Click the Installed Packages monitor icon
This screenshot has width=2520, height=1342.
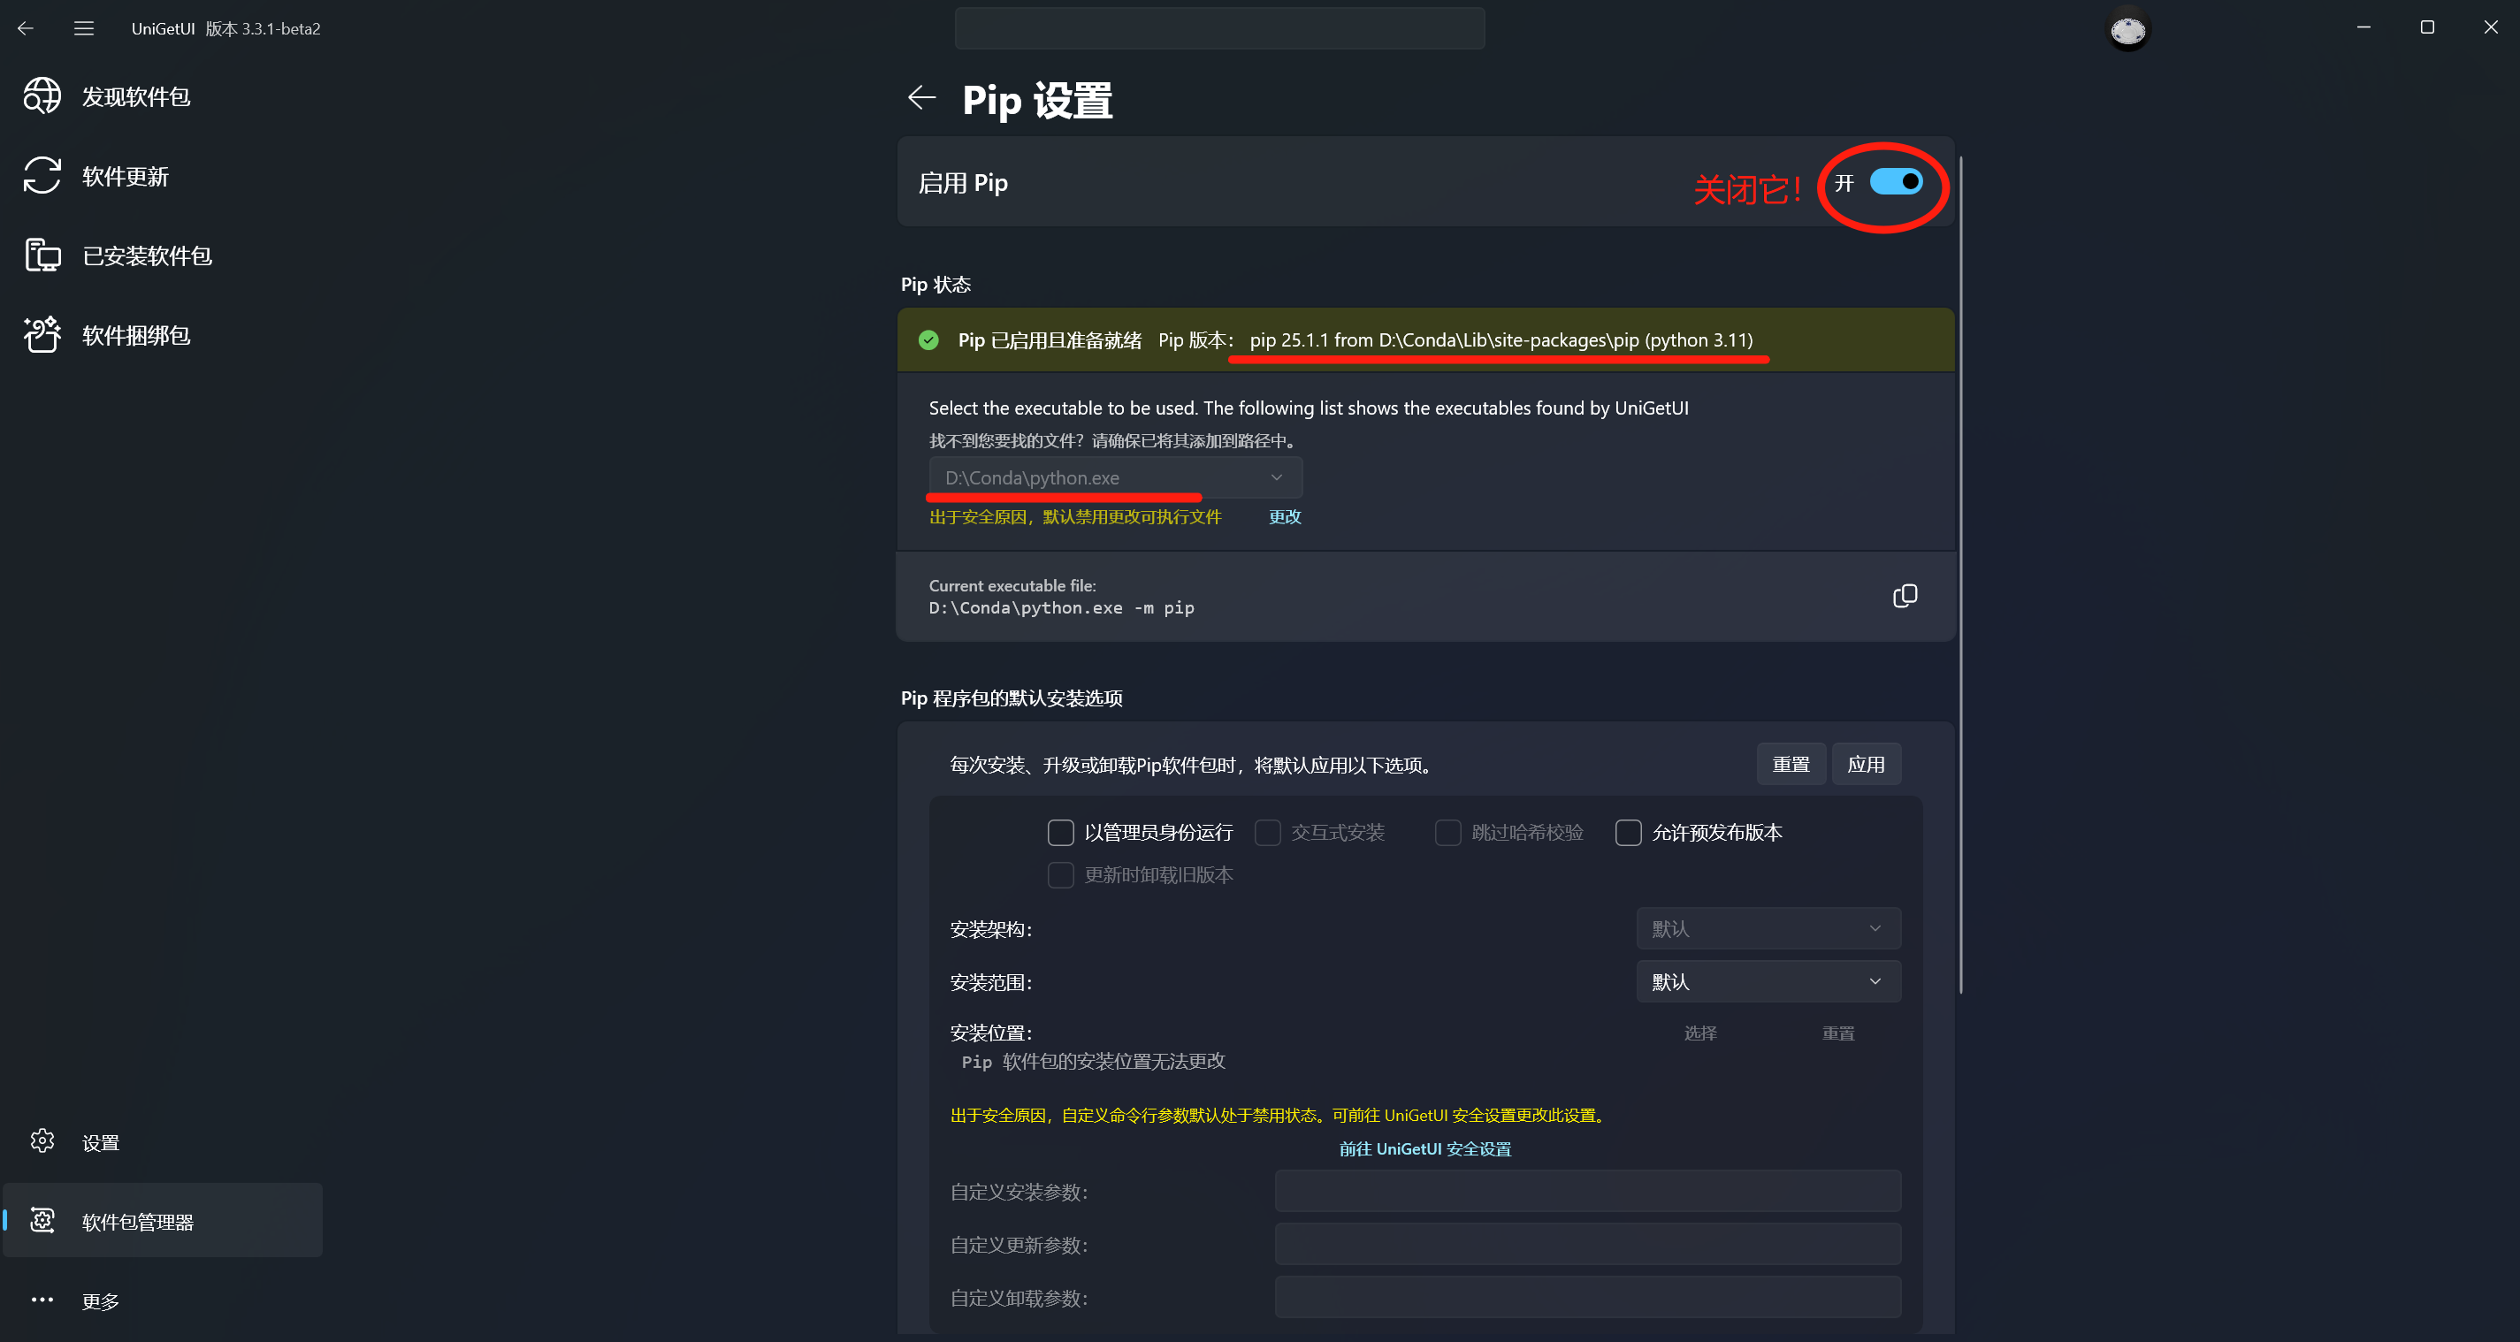[42, 255]
